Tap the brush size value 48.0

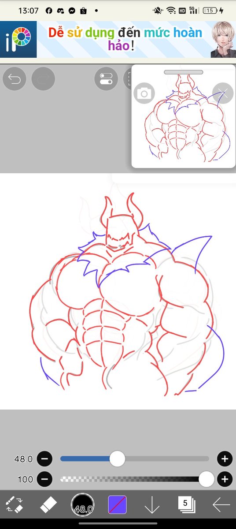point(23,459)
